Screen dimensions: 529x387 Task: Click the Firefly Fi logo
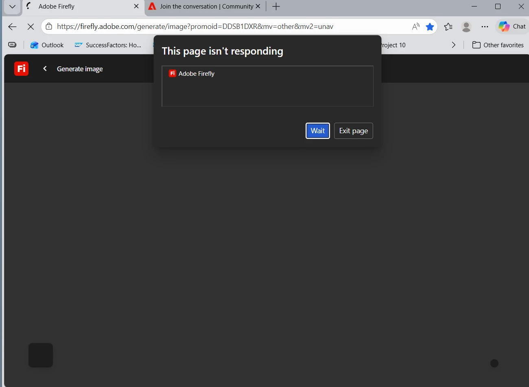(22, 68)
